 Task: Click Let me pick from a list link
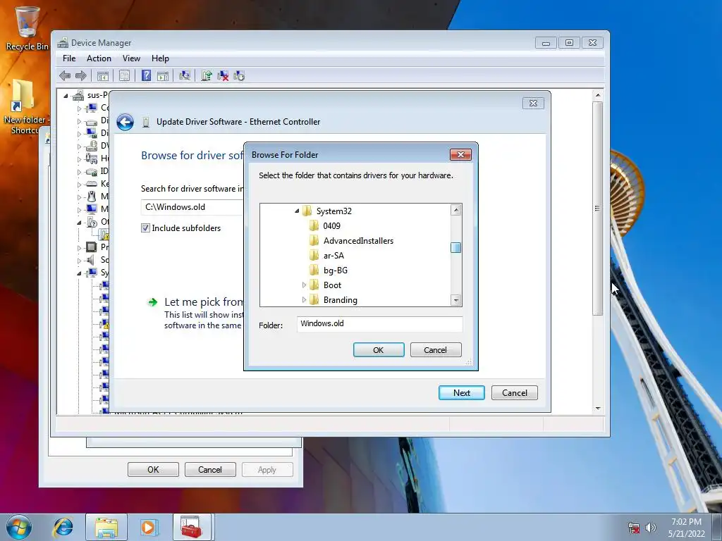[204, 302]
